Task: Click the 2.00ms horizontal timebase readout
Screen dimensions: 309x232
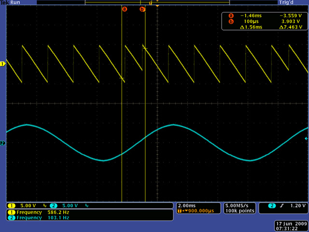Action: [187, 205]
